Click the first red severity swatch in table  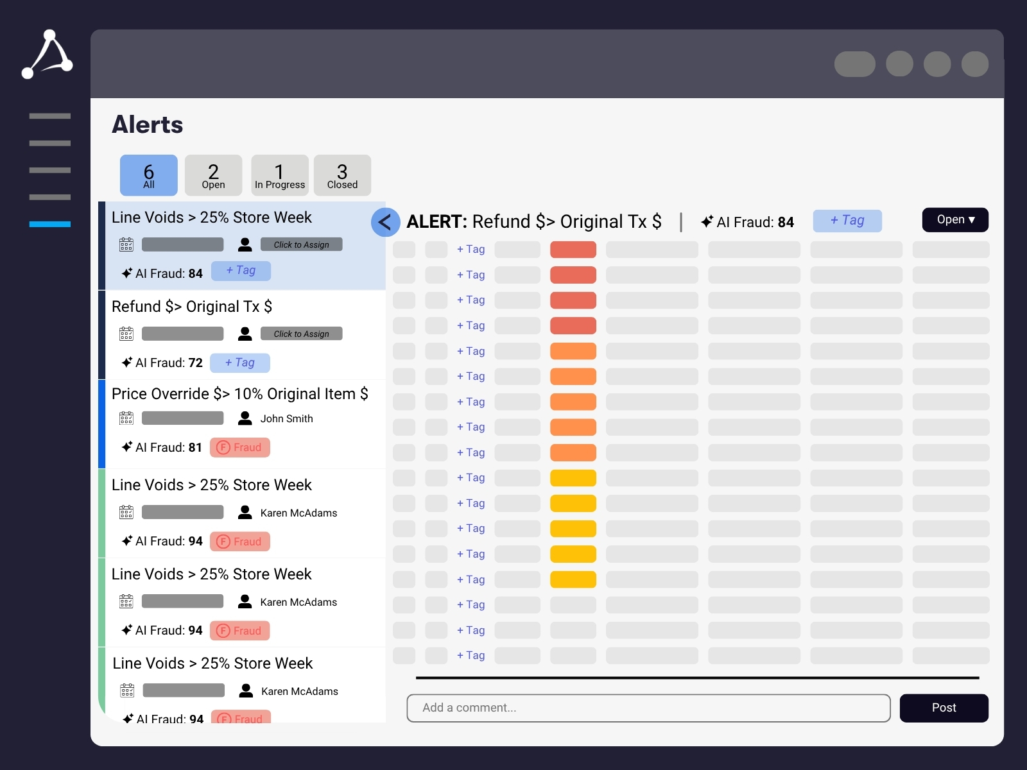pyautogui.click(x=573, y=250)
